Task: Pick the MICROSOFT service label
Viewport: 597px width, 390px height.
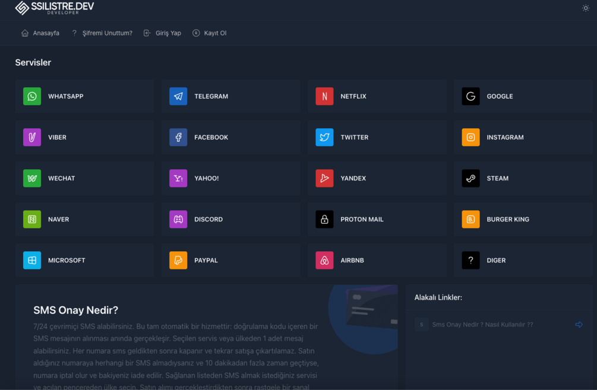Action: tap(67, 261)
